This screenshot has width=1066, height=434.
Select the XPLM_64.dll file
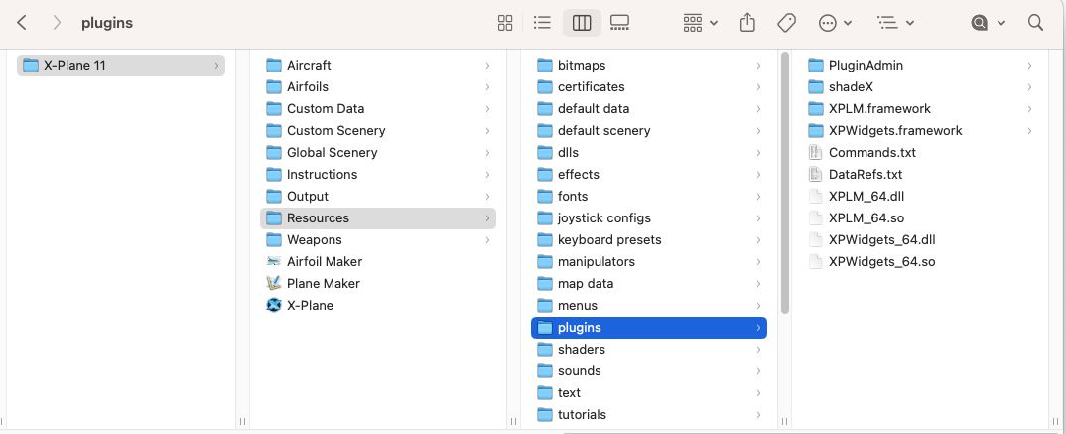(920, 196)
